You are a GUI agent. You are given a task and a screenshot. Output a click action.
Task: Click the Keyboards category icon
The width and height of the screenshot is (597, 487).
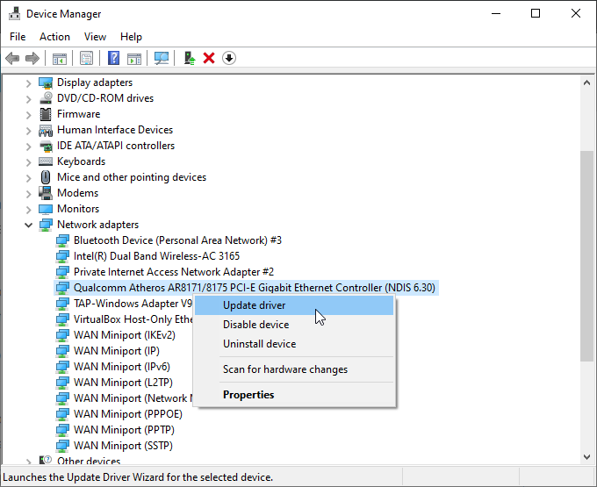[x=46, y=161]
